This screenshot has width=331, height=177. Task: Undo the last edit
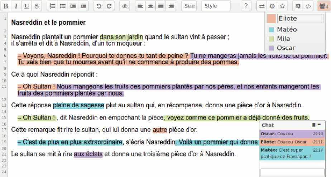99,6
